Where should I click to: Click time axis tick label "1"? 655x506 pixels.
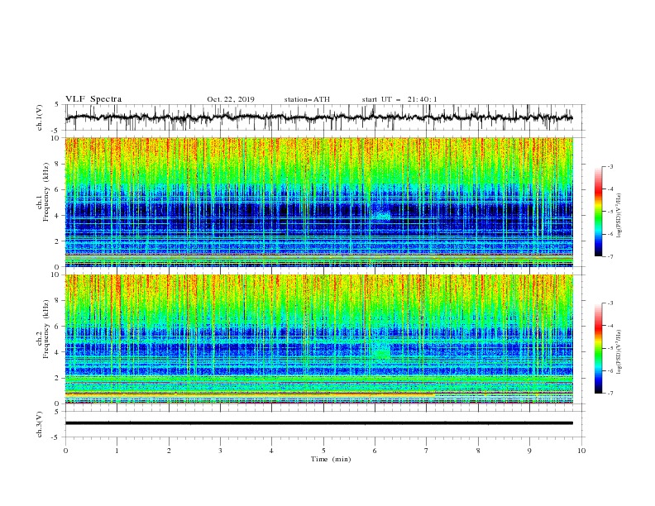click(x=117, y=451)
